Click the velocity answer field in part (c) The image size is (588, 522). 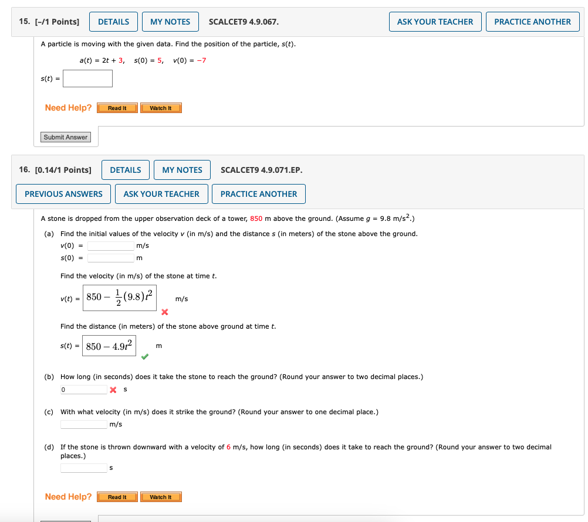coord(83,424)
